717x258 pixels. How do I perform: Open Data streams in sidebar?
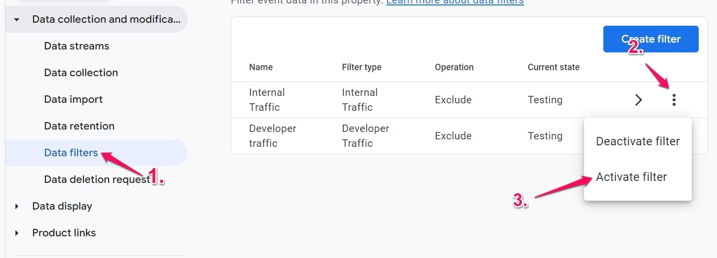click(77, 46)
